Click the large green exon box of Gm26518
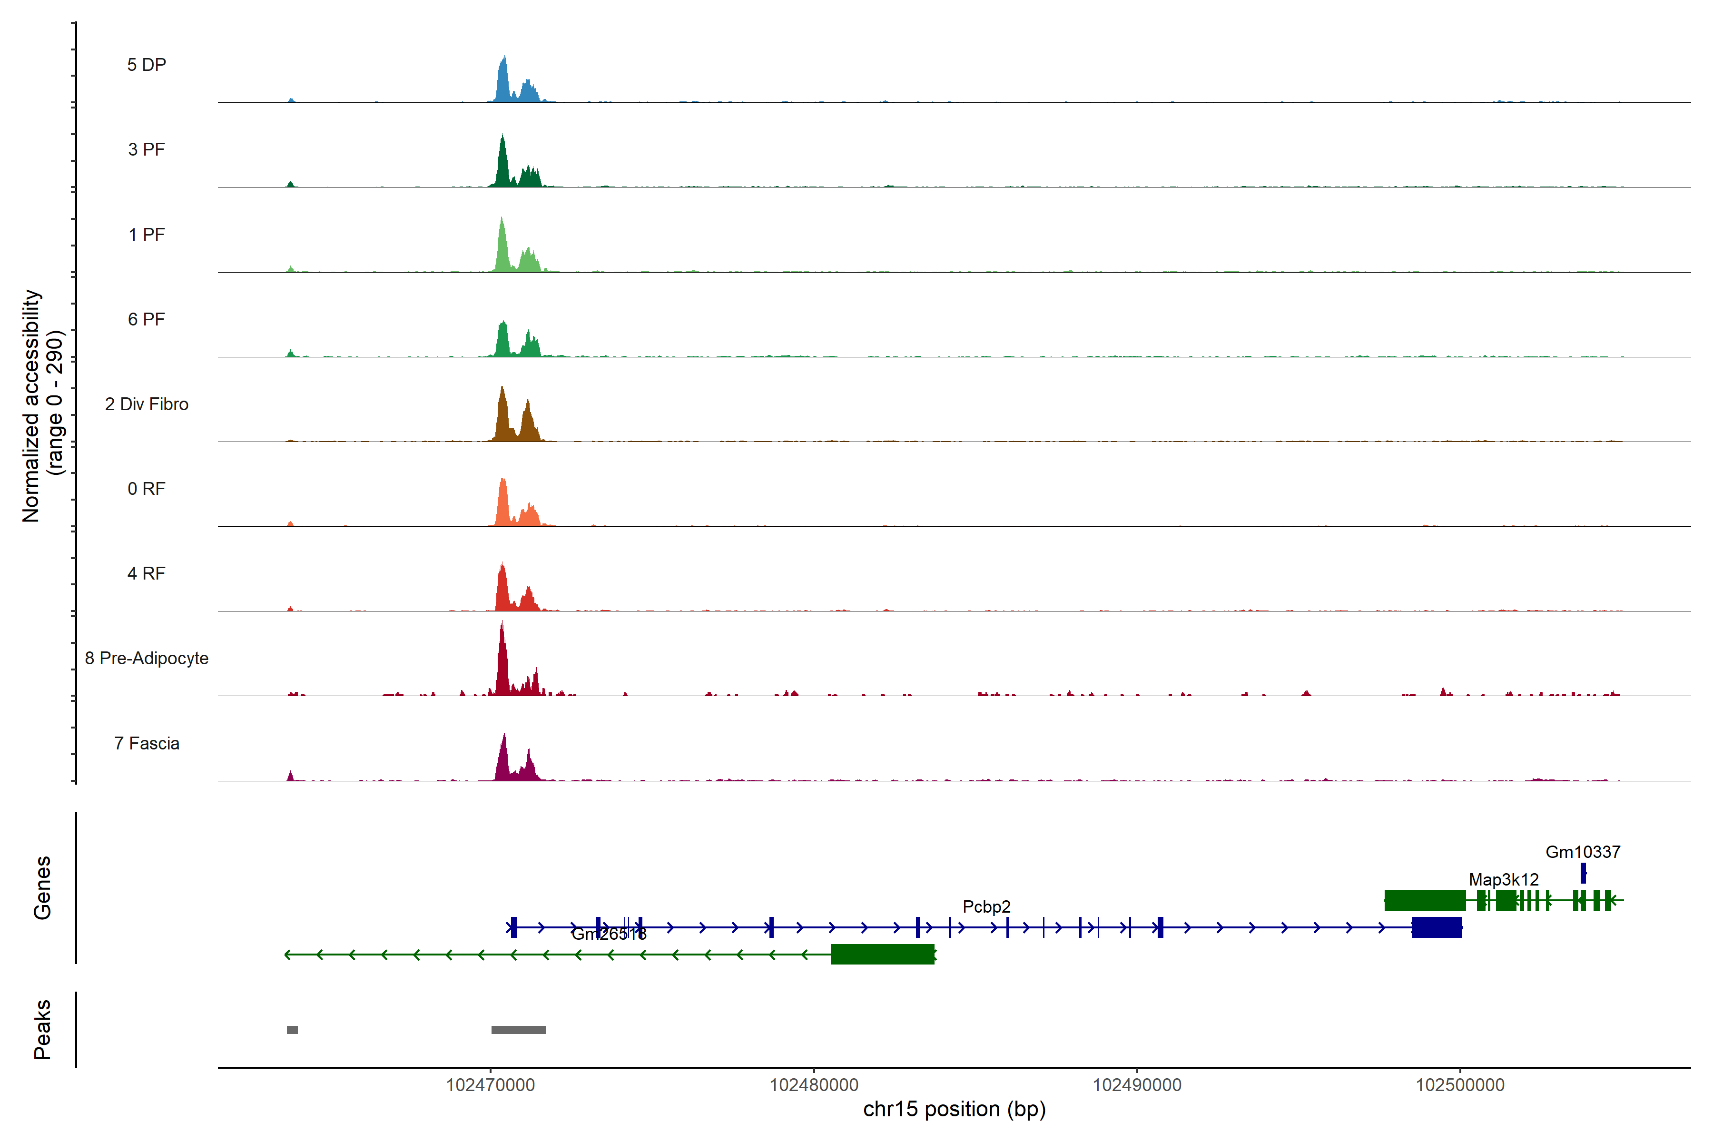 (882, 954)
